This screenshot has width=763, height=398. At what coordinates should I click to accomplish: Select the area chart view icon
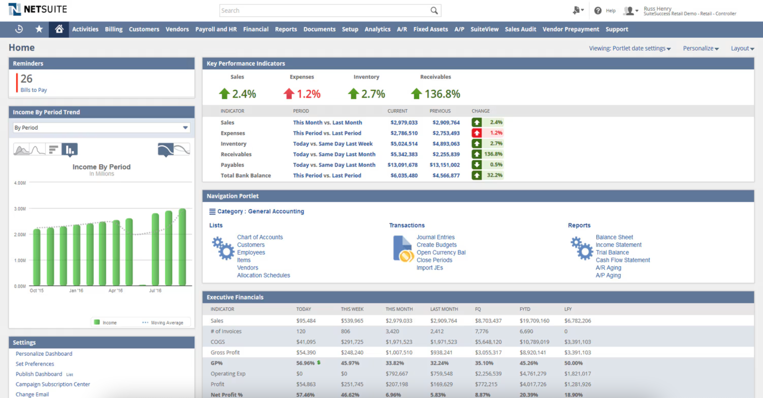coord(21,149)
